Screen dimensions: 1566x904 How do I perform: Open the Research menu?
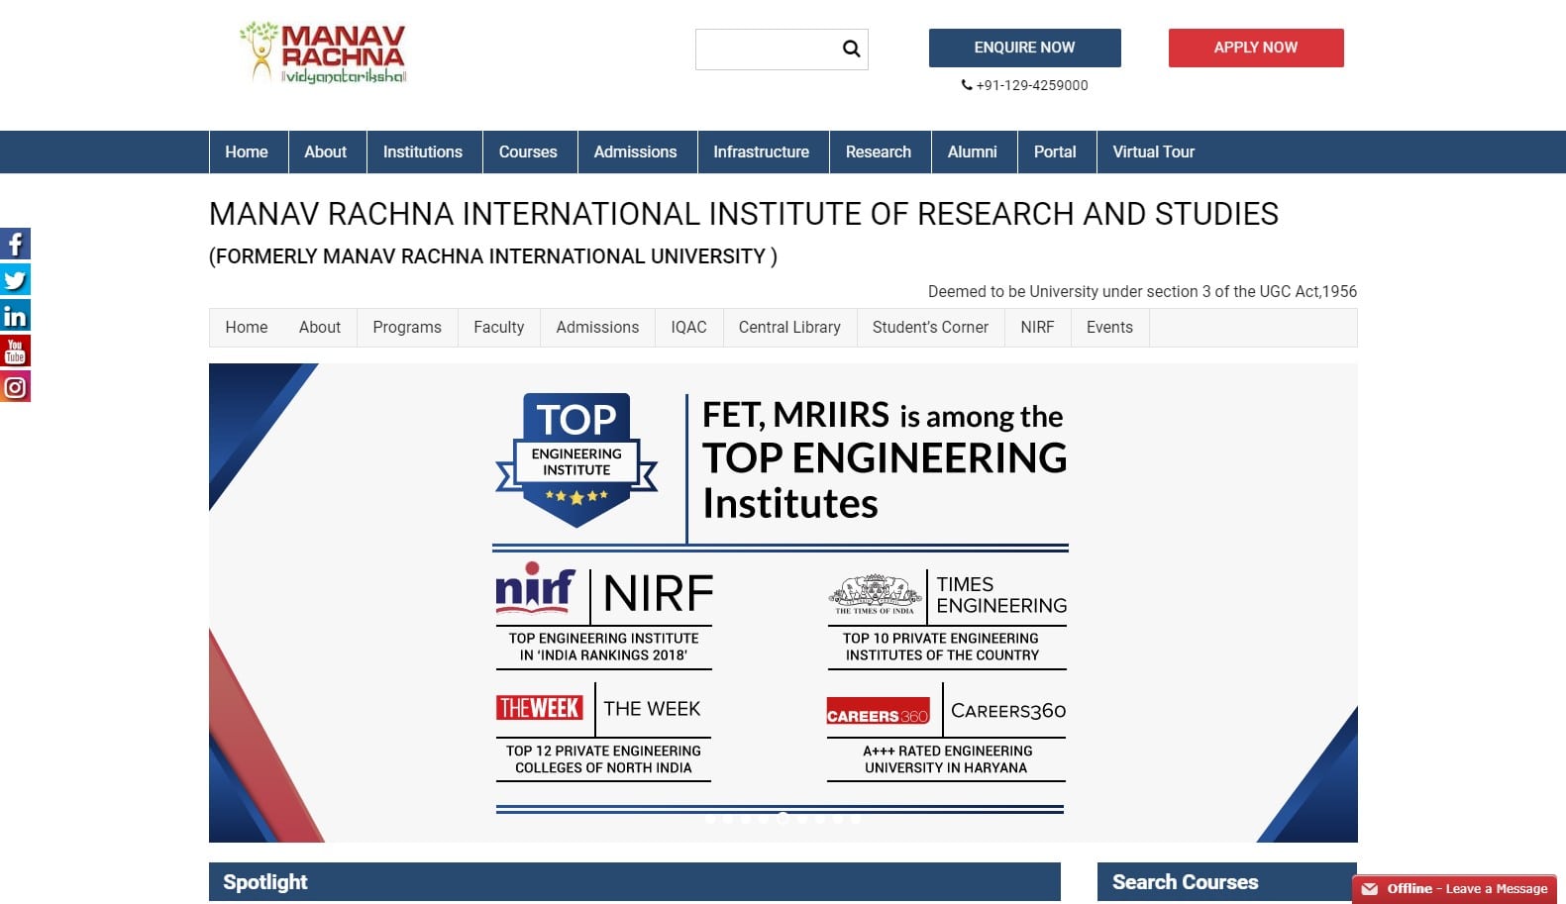(879, 151)
